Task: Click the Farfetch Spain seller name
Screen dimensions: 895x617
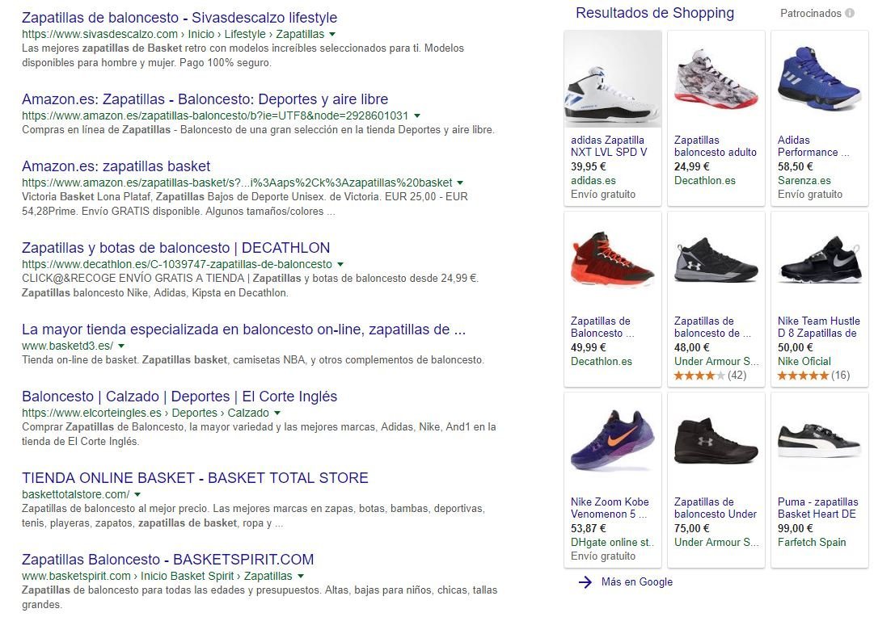Action: click(x=812, y=542)
